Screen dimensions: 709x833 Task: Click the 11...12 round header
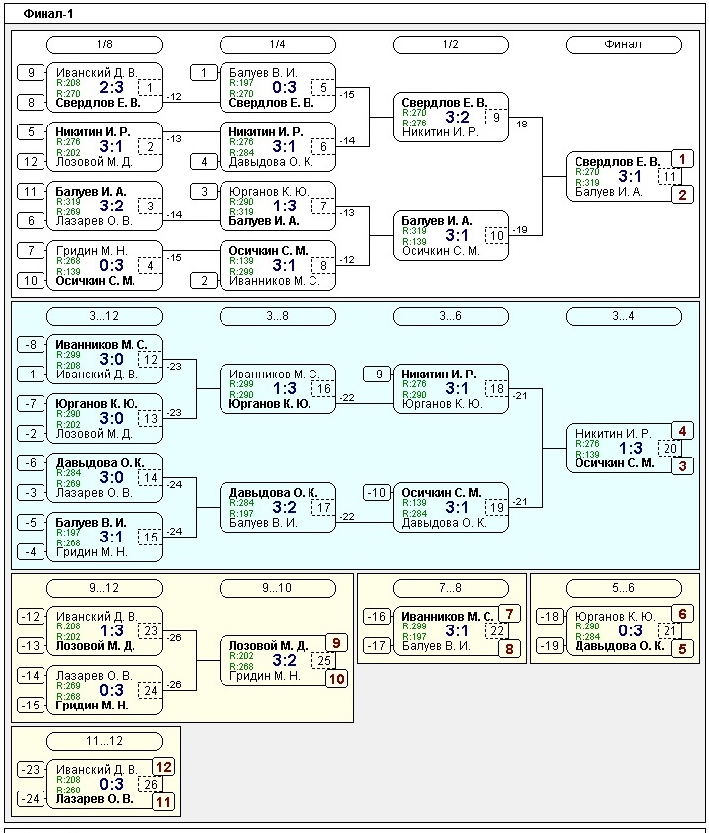[x=104, y=741]
